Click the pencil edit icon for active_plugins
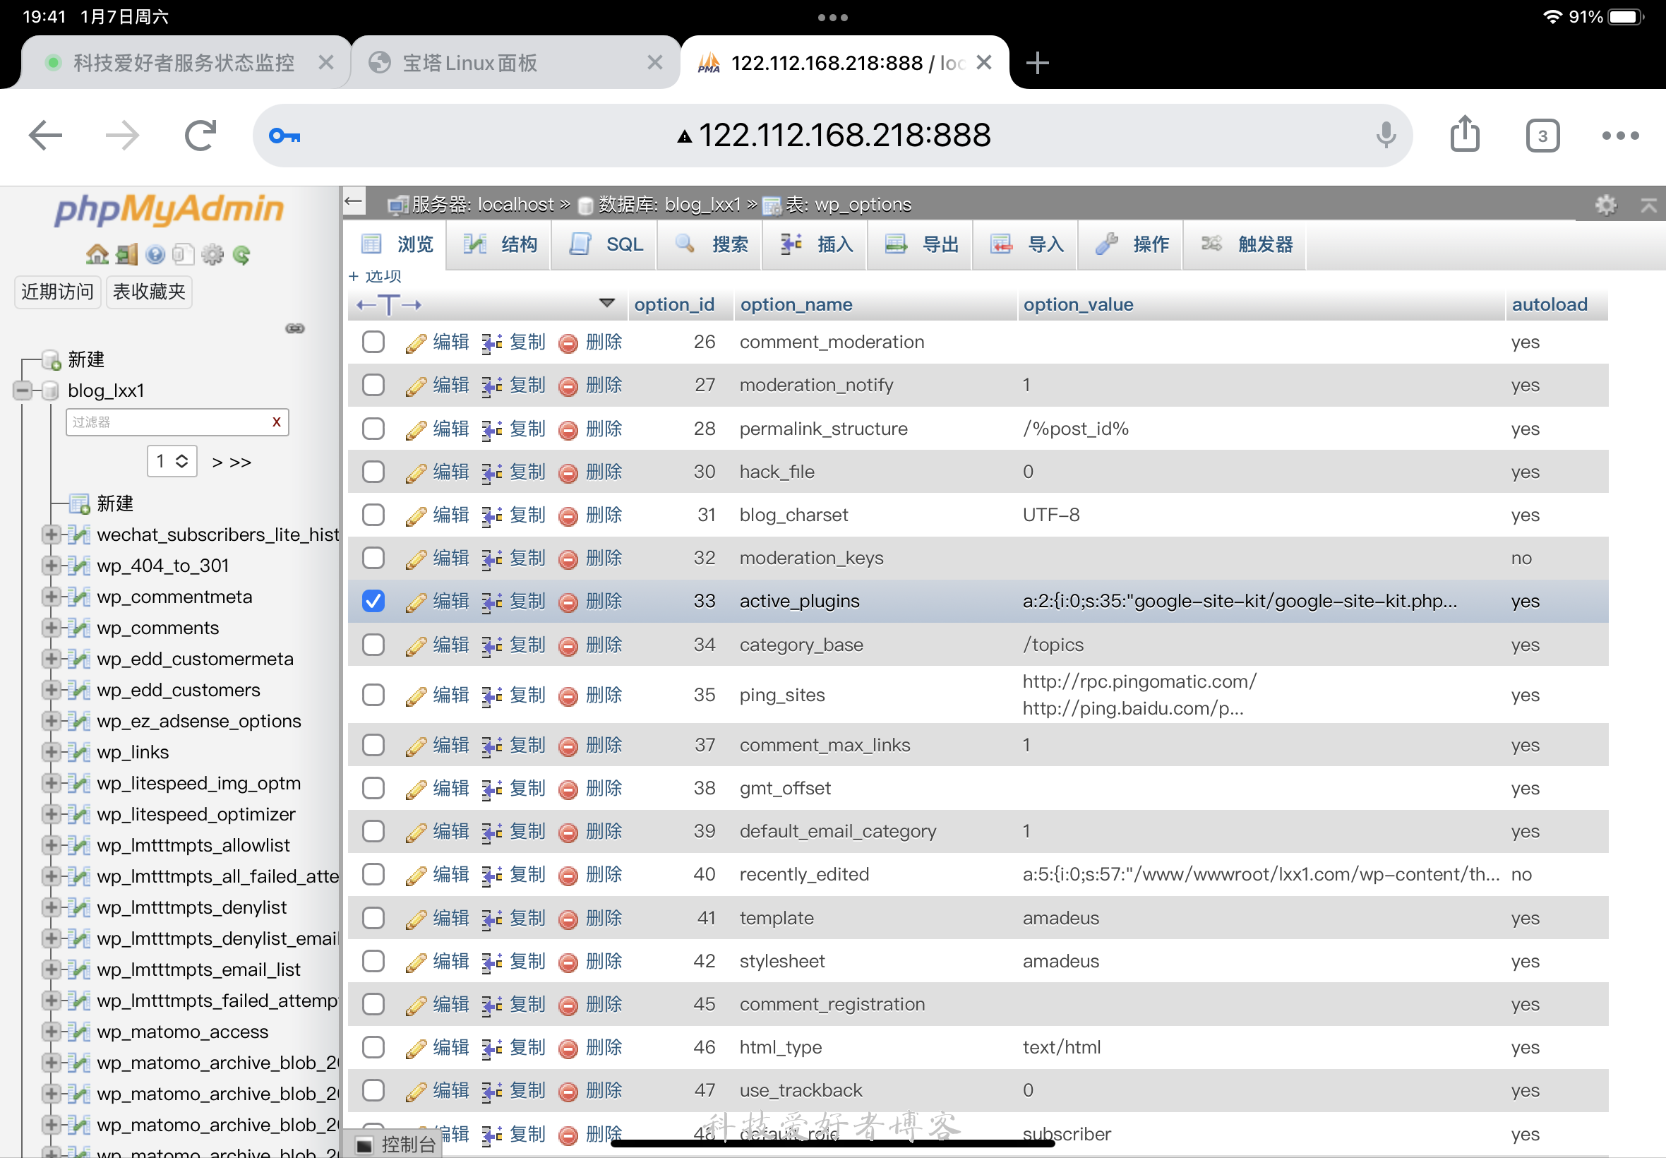Screen dimensions: 1666x1158 point(416,602)
